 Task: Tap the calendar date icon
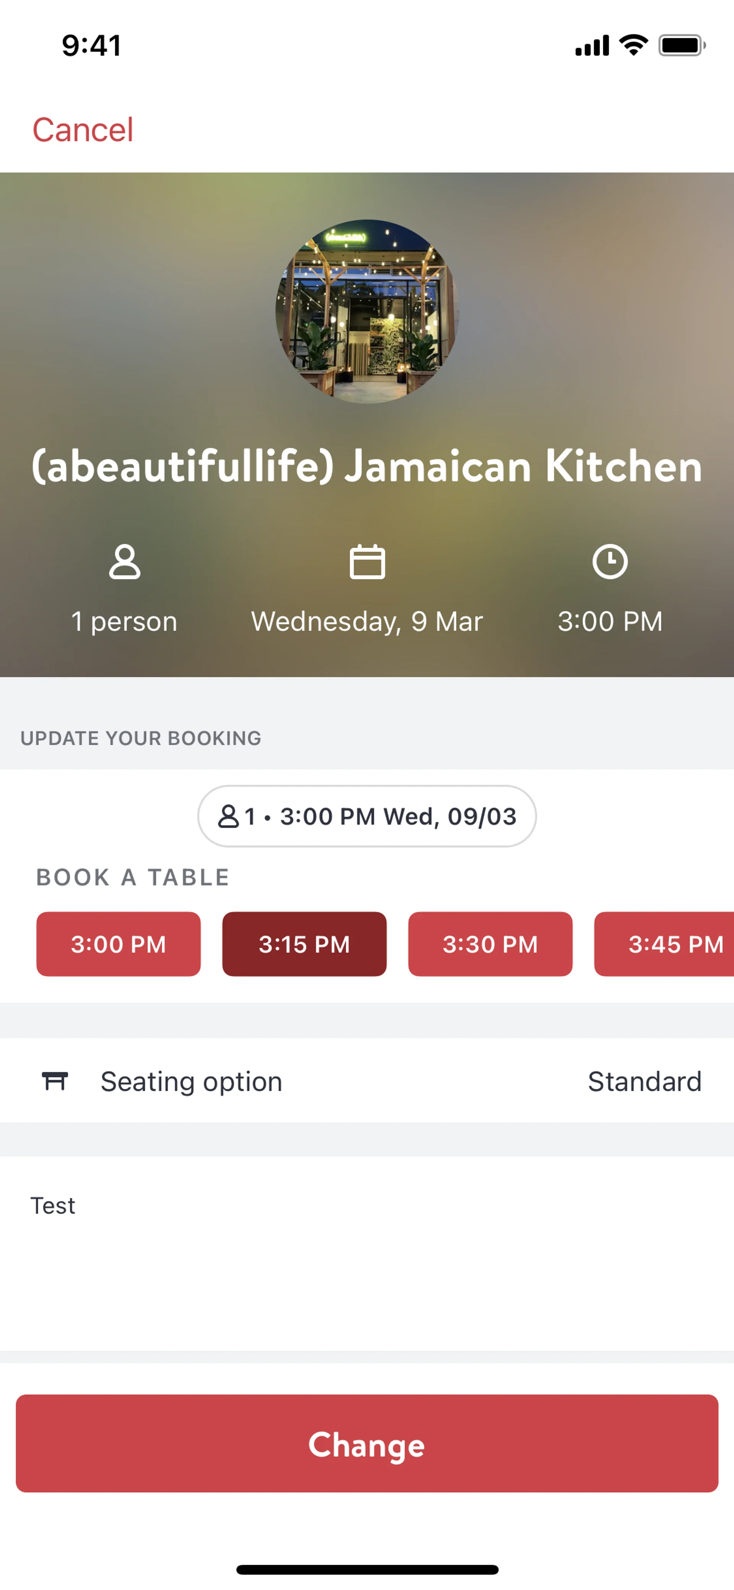point(367,562)
